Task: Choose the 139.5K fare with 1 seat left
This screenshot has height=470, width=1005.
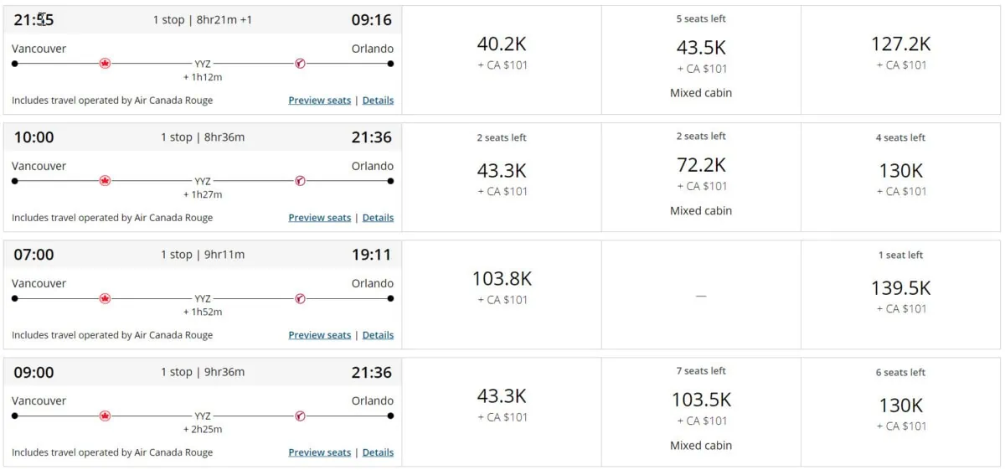Action: (x=900, y=288)
